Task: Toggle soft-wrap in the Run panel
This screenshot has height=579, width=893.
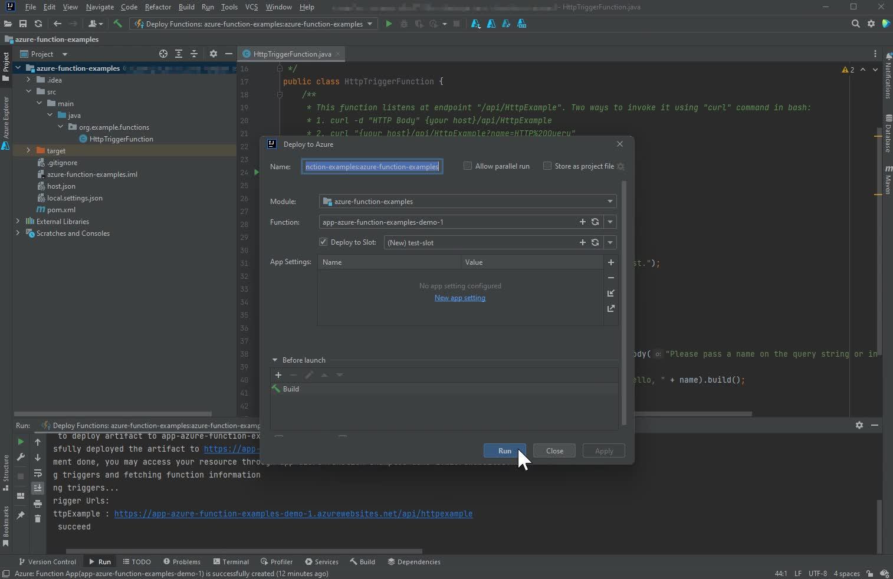Action: pyautogui.click(x=38, y=473)
